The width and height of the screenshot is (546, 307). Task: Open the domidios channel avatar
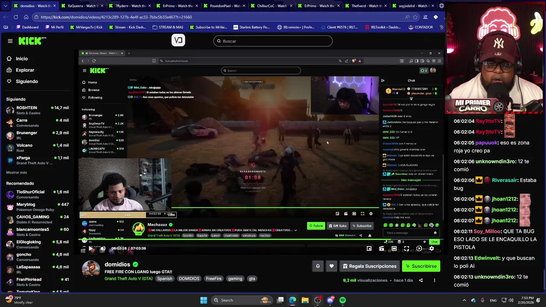click(91, 269)
